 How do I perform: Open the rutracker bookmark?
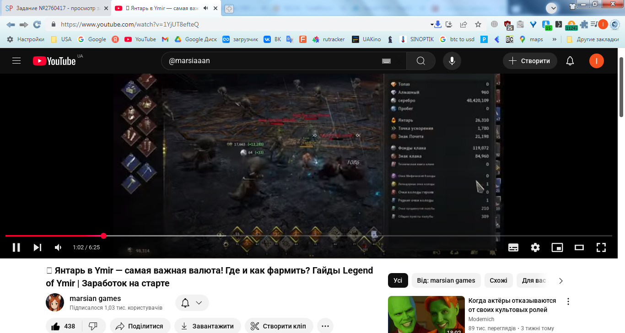tap(329, 39)
